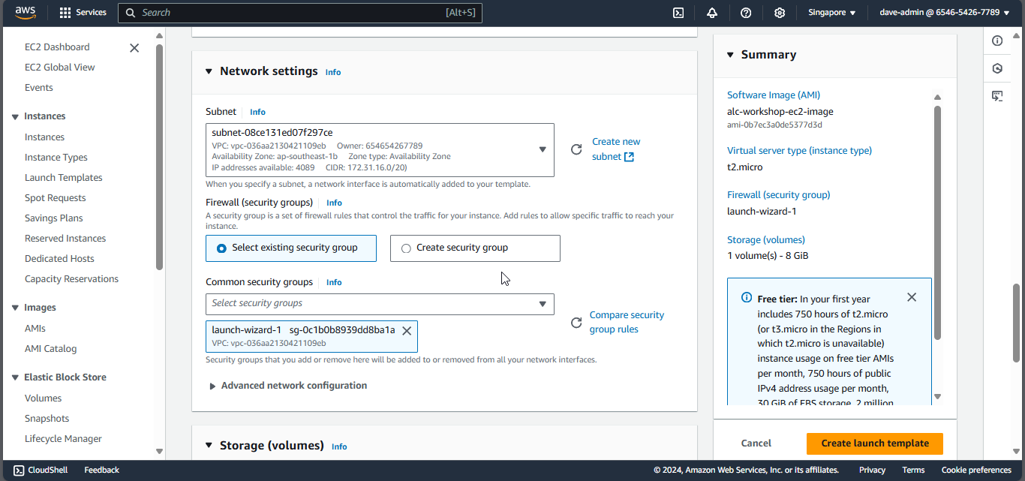Refresh the security groups list
This screenshot has height=481, width=1025.
(x=576, y=323)
